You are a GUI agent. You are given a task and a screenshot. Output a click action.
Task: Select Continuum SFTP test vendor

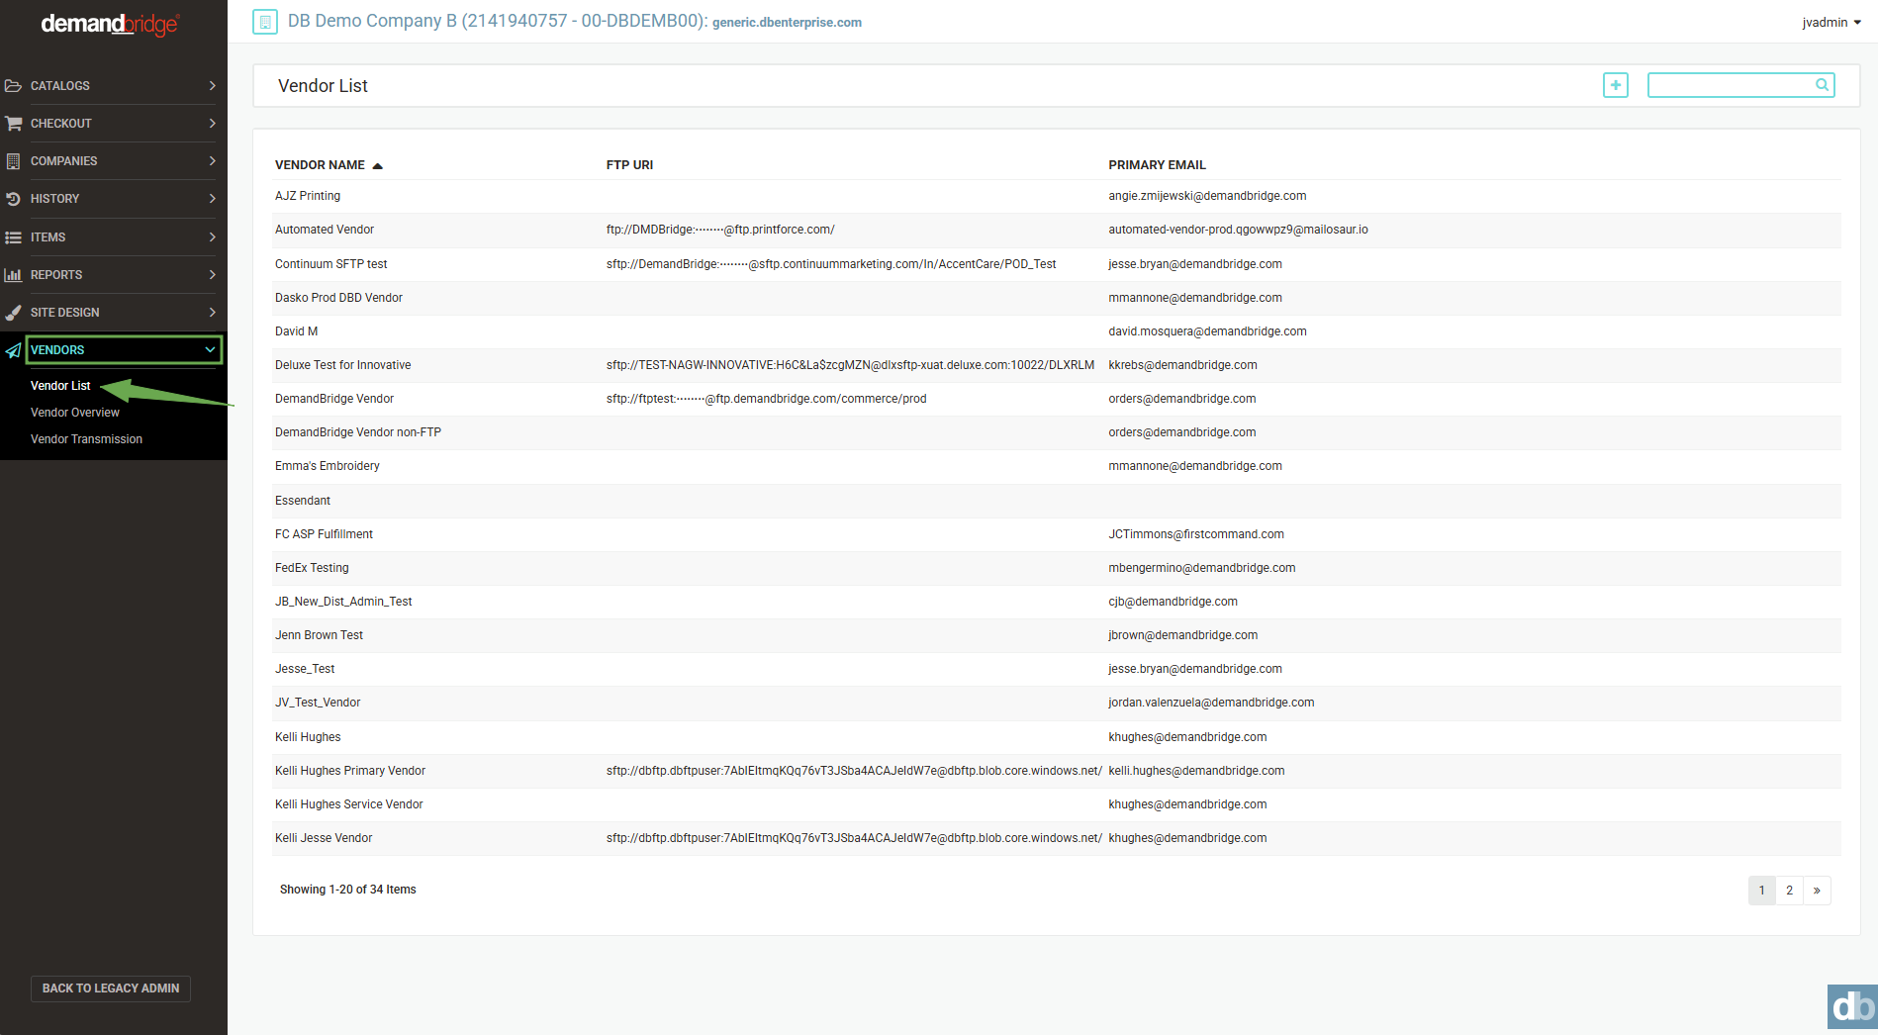(x=1057, y=264)
